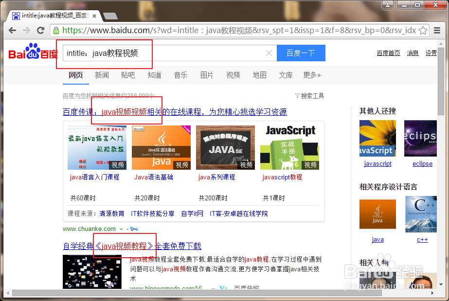The image size is (449, 301).
Task: Select the 网页 tab
Action: [75, 75]
